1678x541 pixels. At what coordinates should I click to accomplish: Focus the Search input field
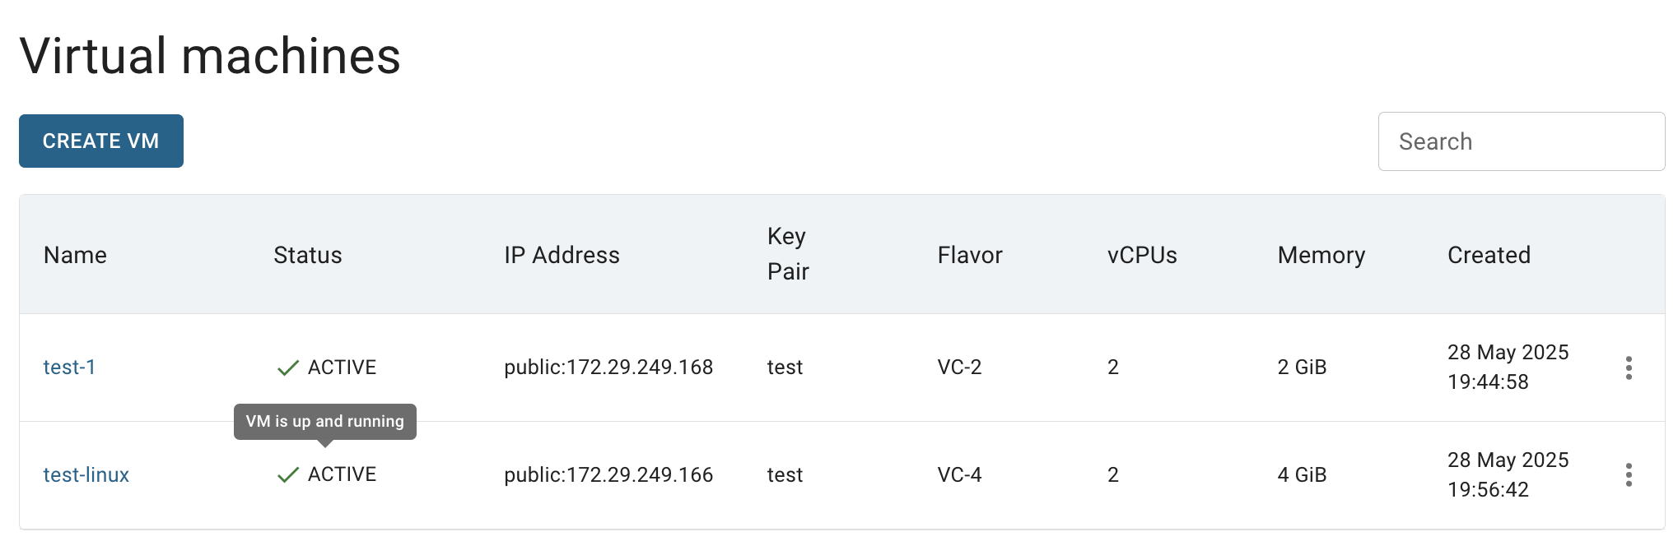coord(1521,141)
